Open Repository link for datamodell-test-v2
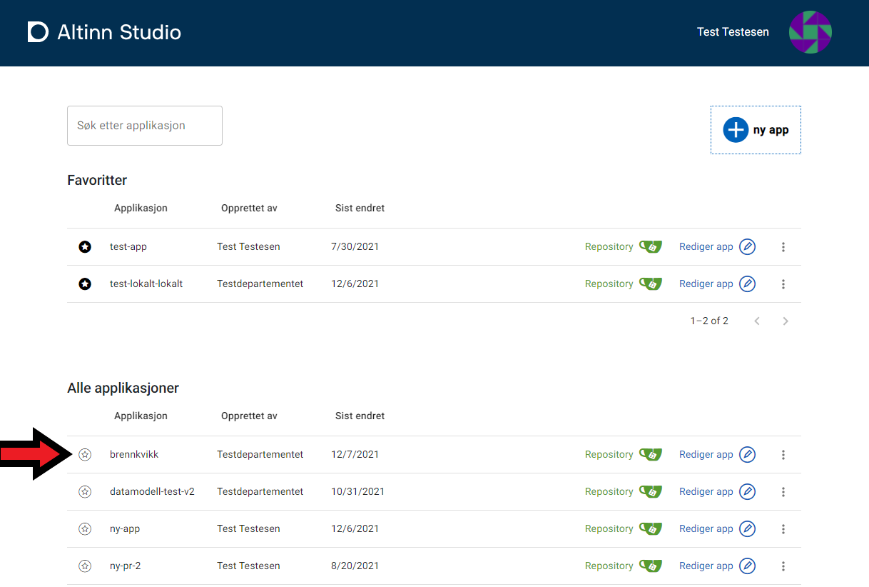The image size is (869, 587). point(609,491)
